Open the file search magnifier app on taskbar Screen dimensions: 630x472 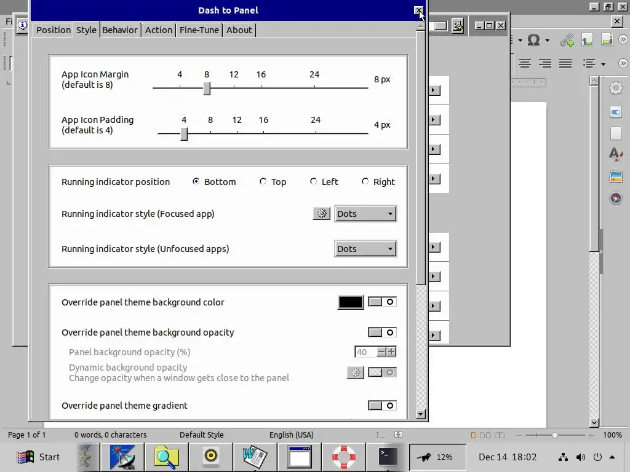point(166,457)
